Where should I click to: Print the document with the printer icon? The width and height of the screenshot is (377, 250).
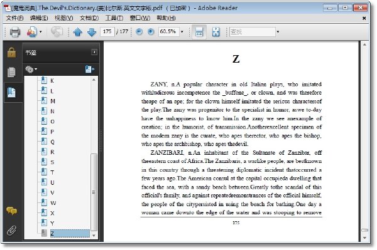[15, 32]
